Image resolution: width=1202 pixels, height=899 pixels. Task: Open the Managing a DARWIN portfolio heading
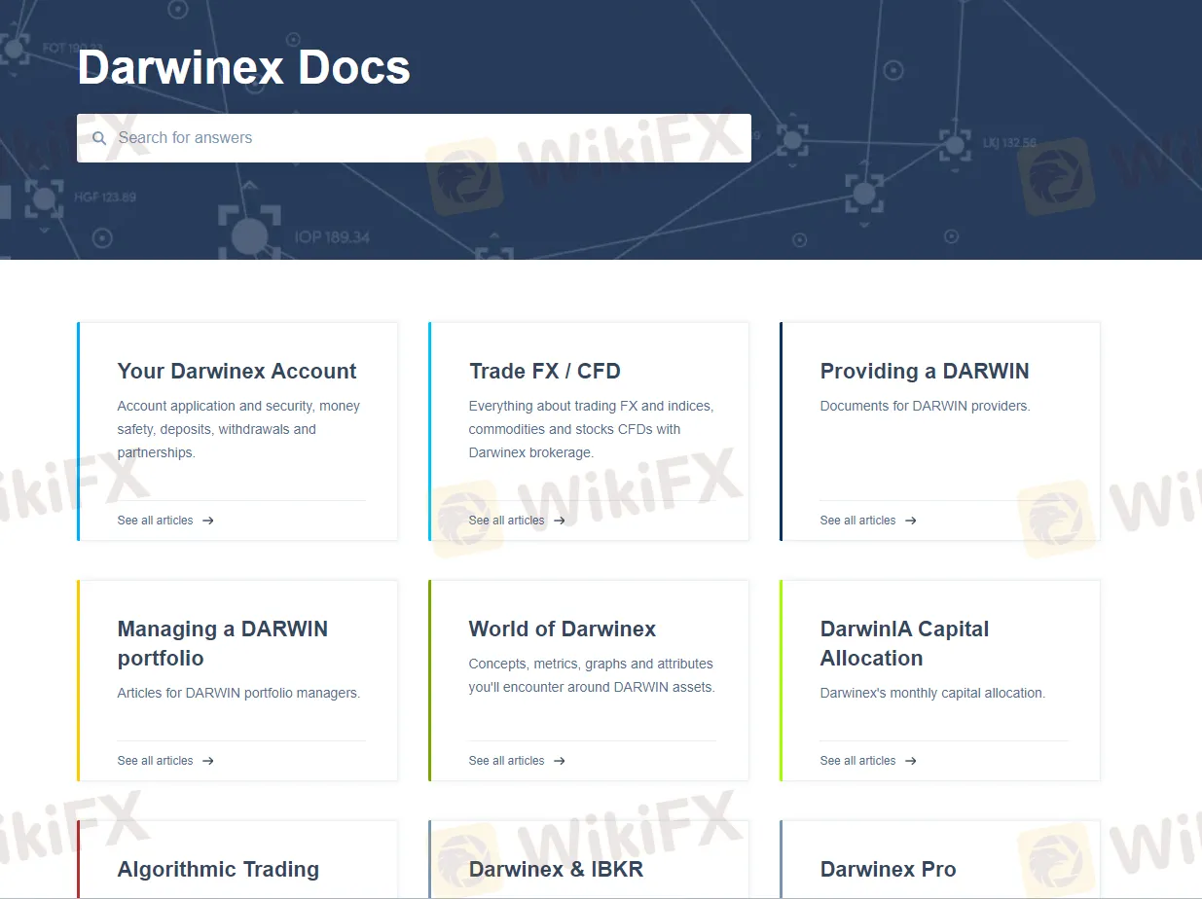(222, 643)
